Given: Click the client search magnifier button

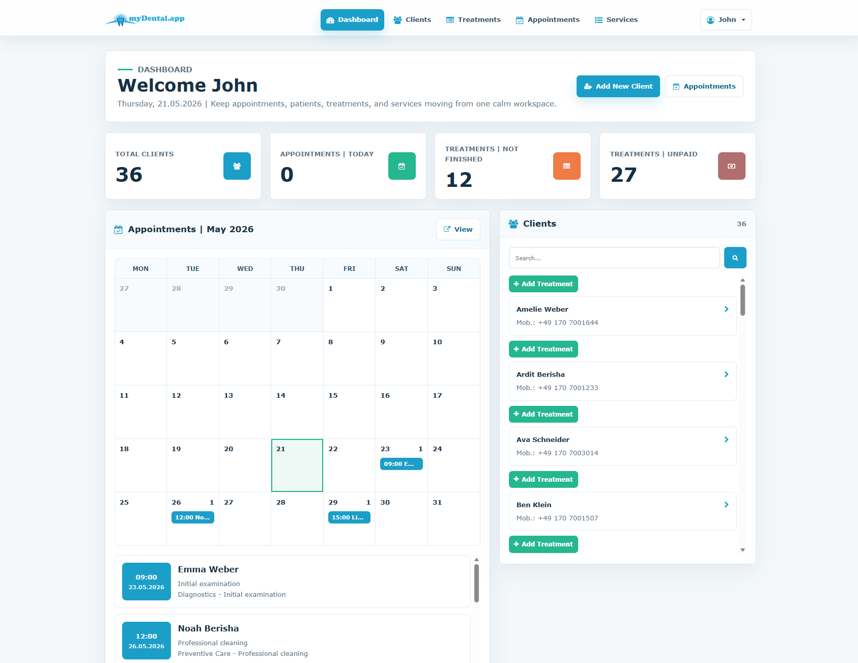Looking at the screenshot, I should click(735, 258).
